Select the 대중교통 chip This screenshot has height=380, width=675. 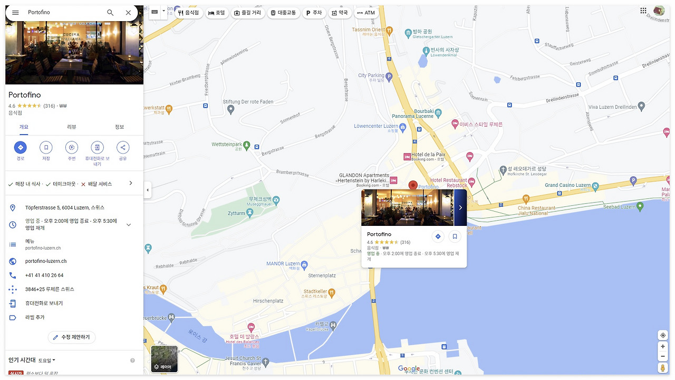[283, 13]
